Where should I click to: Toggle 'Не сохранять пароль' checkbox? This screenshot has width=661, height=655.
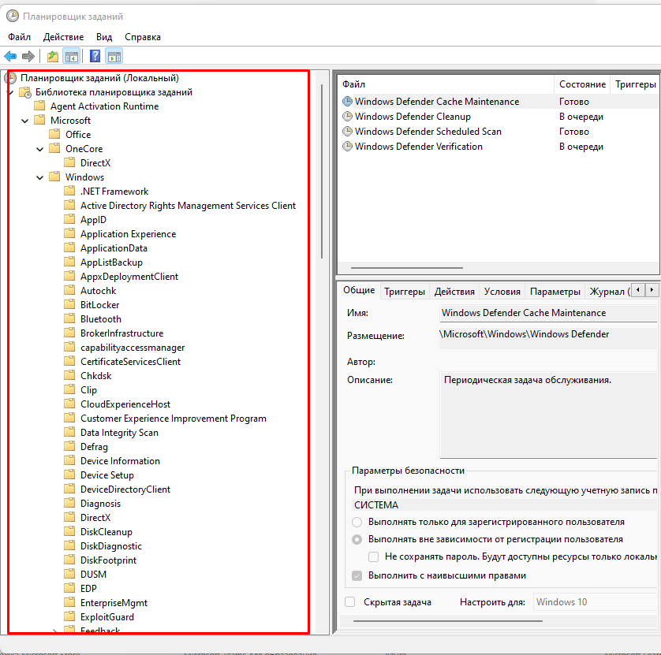374,556
